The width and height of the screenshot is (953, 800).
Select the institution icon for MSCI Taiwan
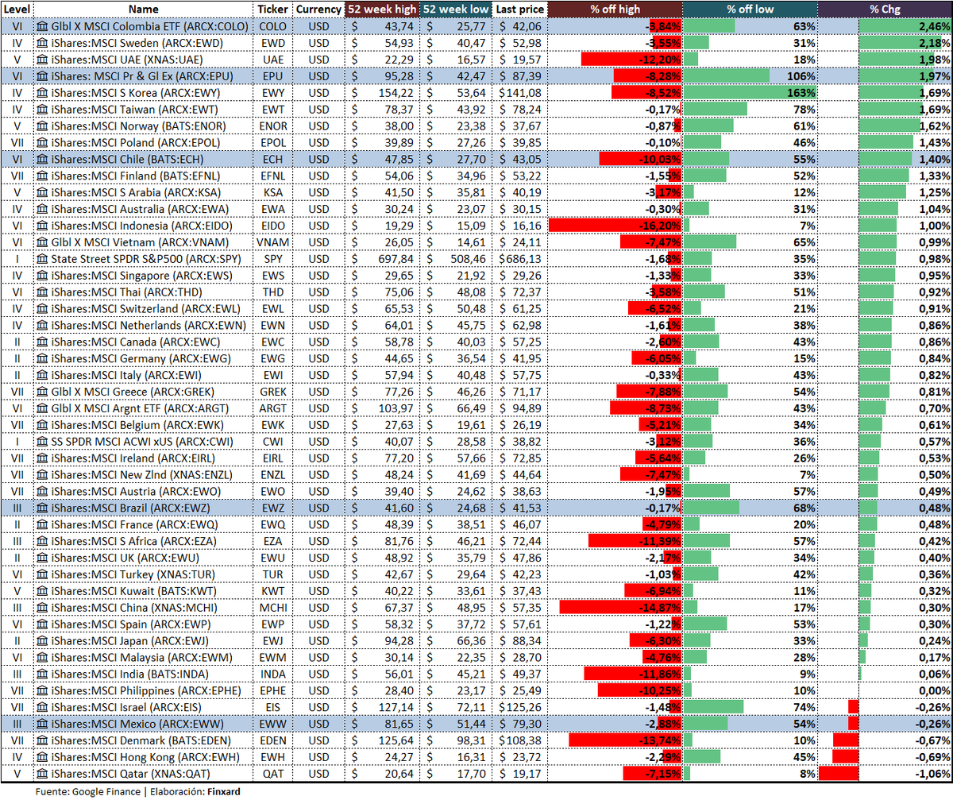click(42, 110)
